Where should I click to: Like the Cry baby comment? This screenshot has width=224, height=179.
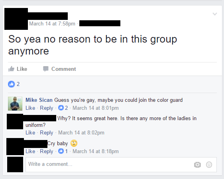pos(30,151)
